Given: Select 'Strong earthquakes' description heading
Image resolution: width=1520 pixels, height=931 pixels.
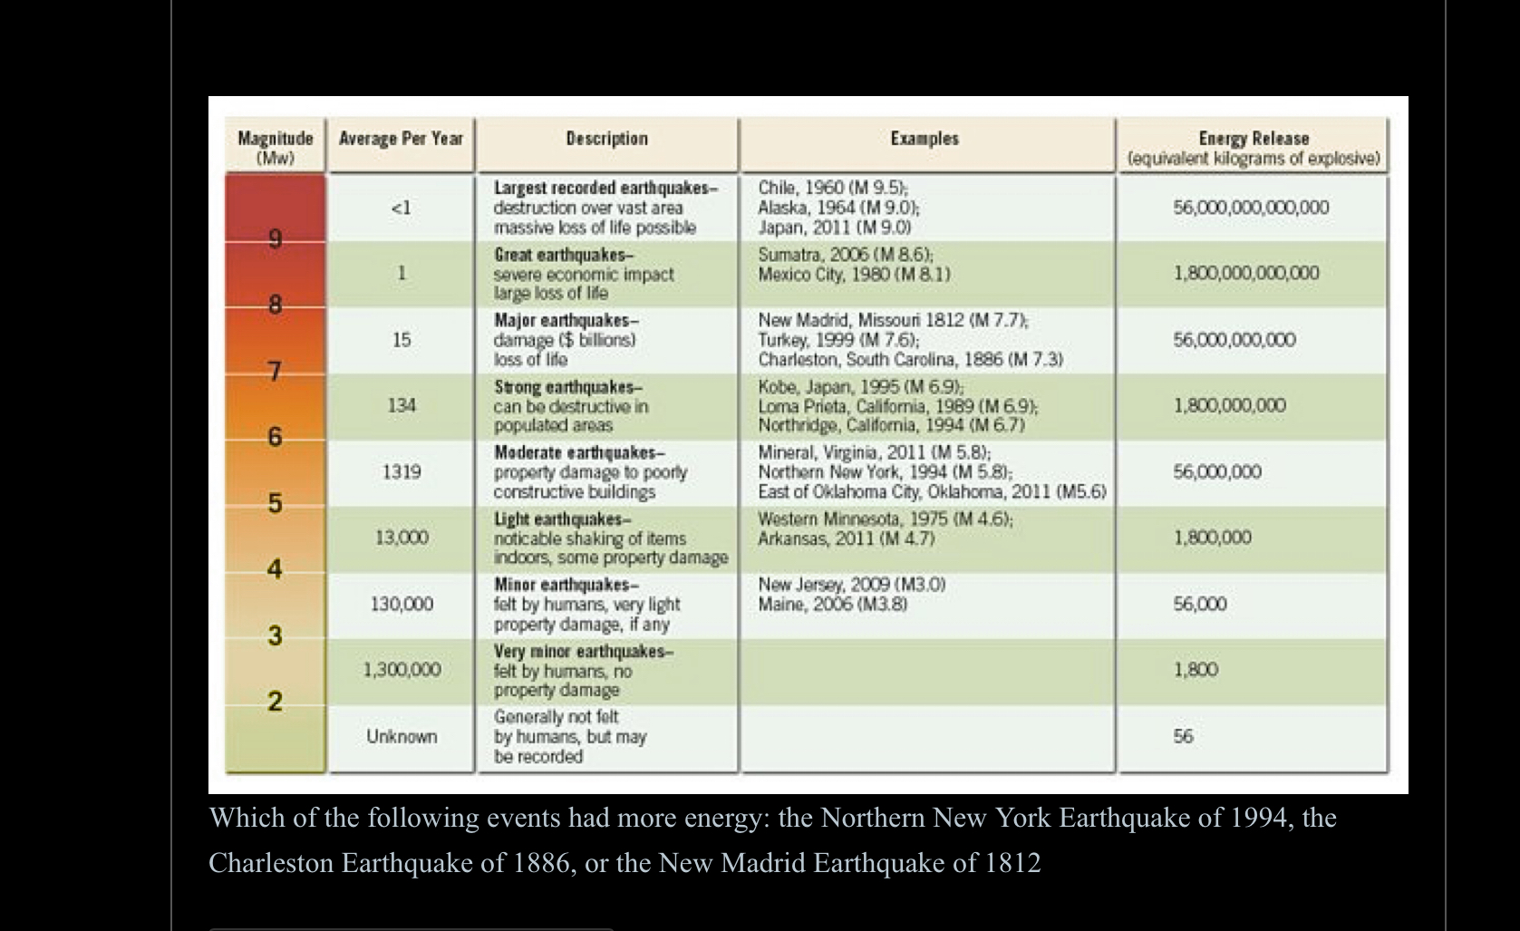Looking at the screenshot, I should point(567,387).
